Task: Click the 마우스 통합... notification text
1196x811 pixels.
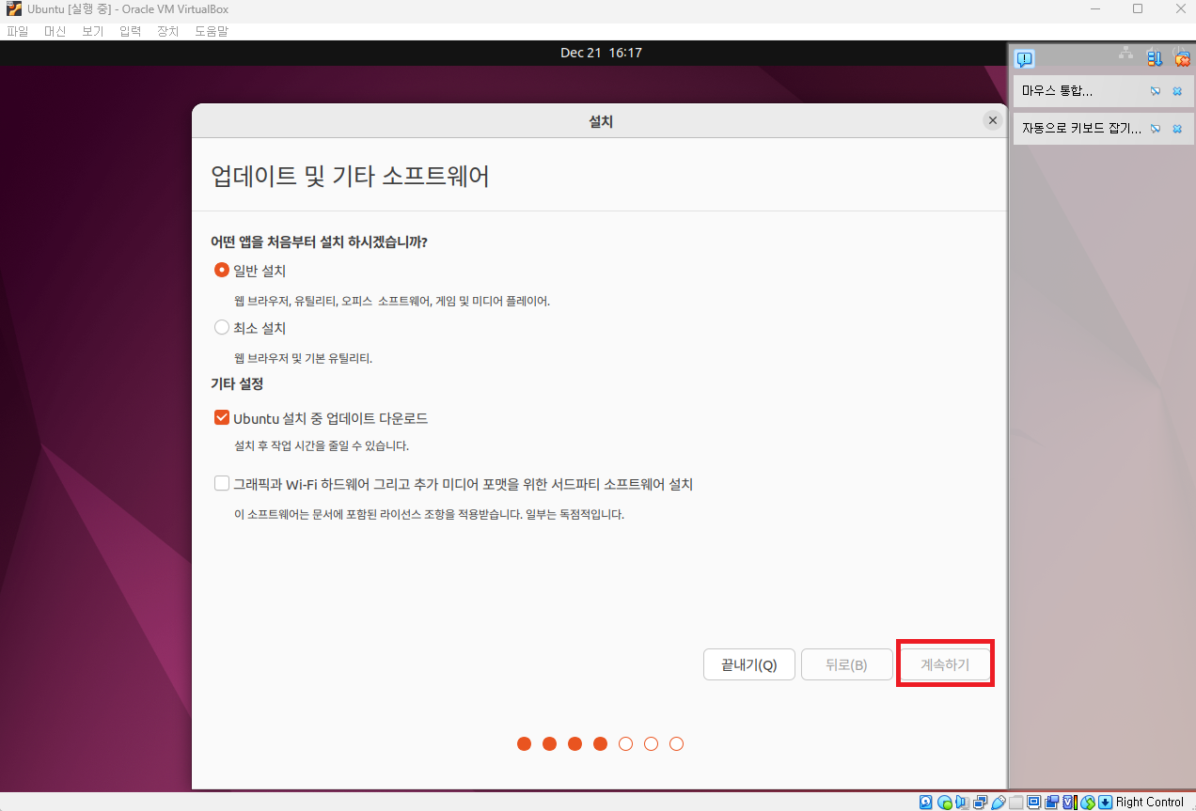Action: tap(1057, 91)
